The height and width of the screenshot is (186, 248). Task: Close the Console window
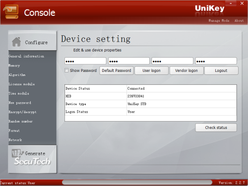[242, 3]
